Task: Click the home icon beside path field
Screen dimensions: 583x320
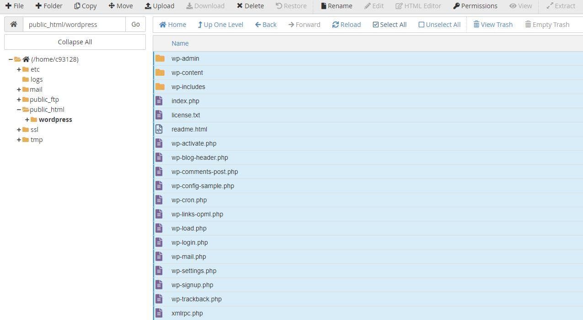Action: pyautogui.click(x=14, y=24)
